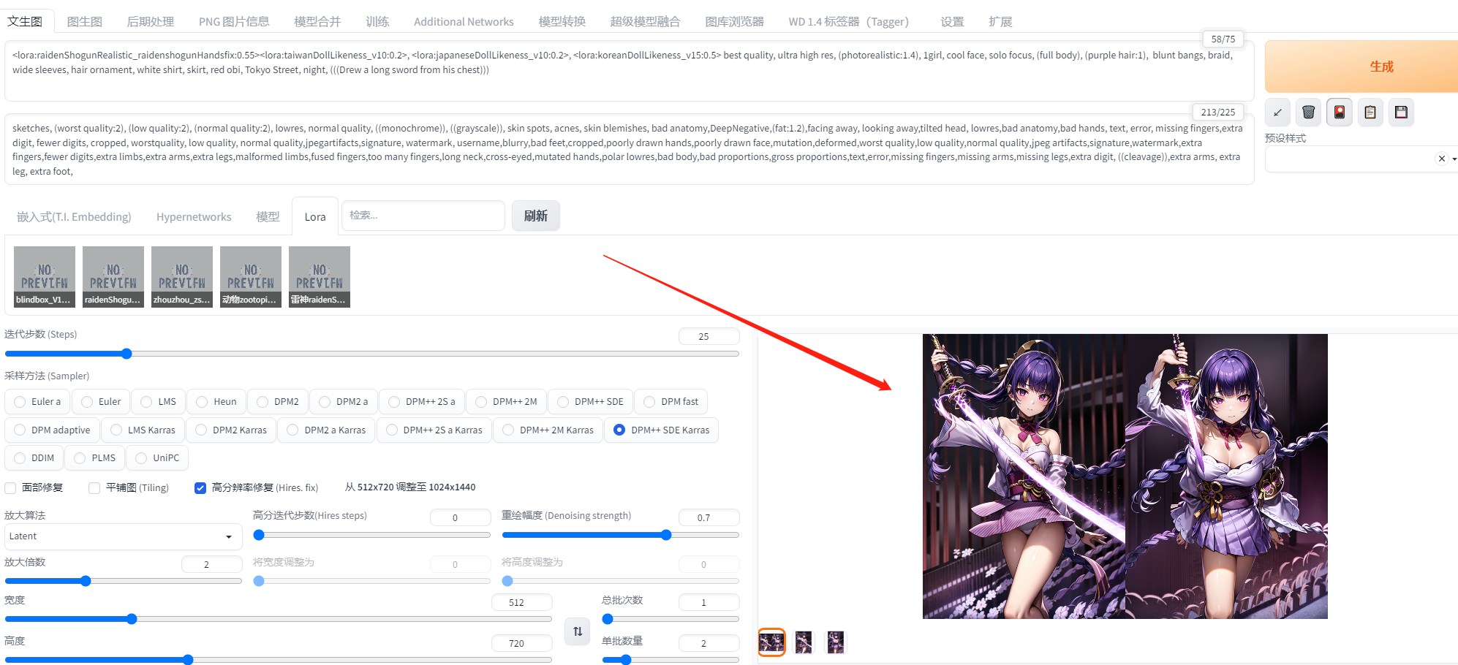Switch to the 图生图 tab
Image resolution: width=1458 pixels, height=665 pixels.
click(x=83, y=21)
